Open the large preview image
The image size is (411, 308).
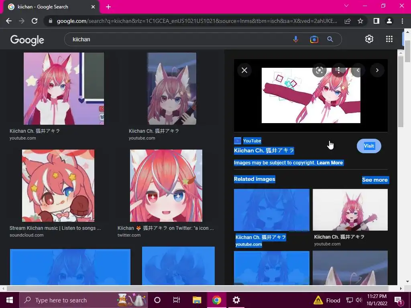(x=311, y=95)
